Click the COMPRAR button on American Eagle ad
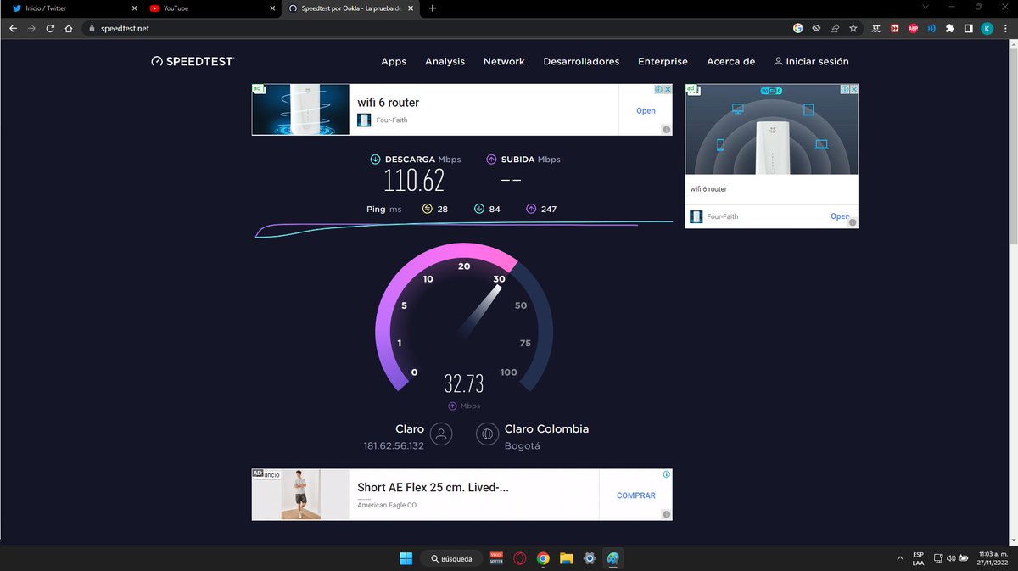This screenshot has width=1018, height=571. [636, 495]
